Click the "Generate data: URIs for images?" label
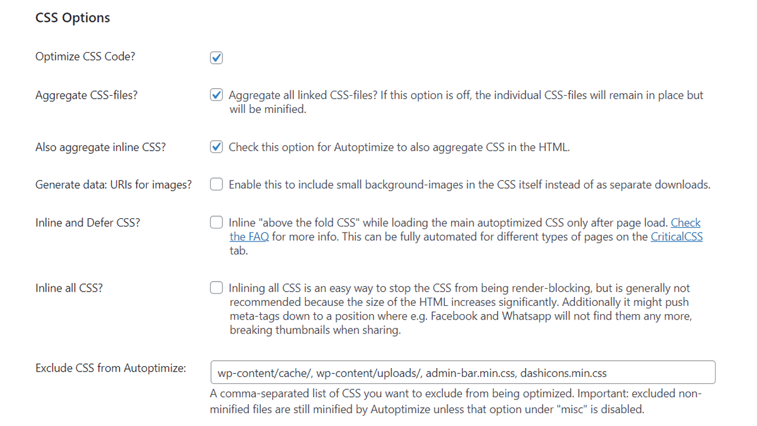 (x=114, y=185)
